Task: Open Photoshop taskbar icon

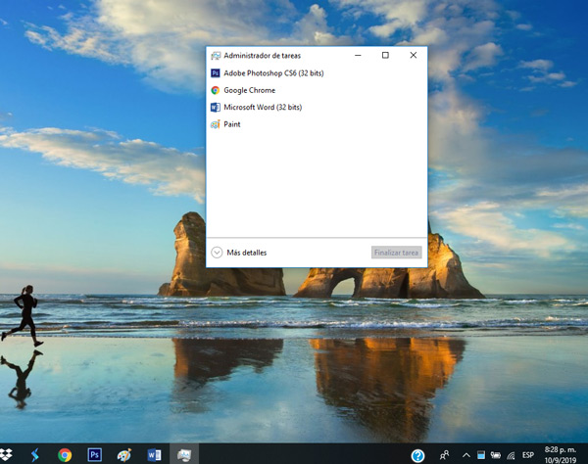Action: [x=94, y=454]
